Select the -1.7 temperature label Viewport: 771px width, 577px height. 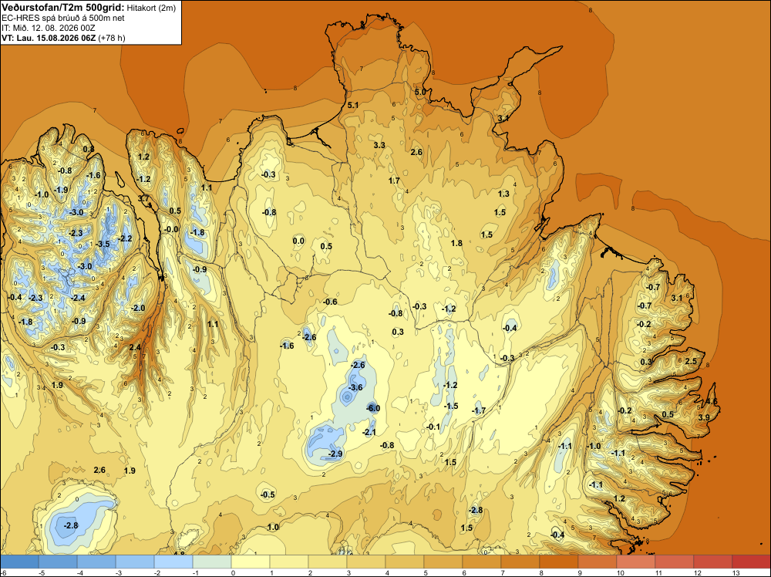pos(479,410)
